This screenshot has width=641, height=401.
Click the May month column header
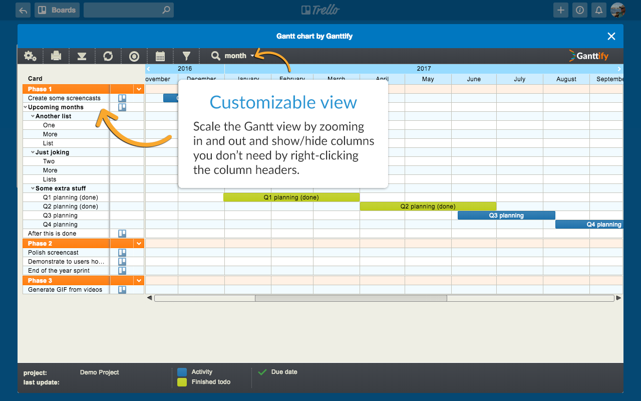click(x=428, y=79)
